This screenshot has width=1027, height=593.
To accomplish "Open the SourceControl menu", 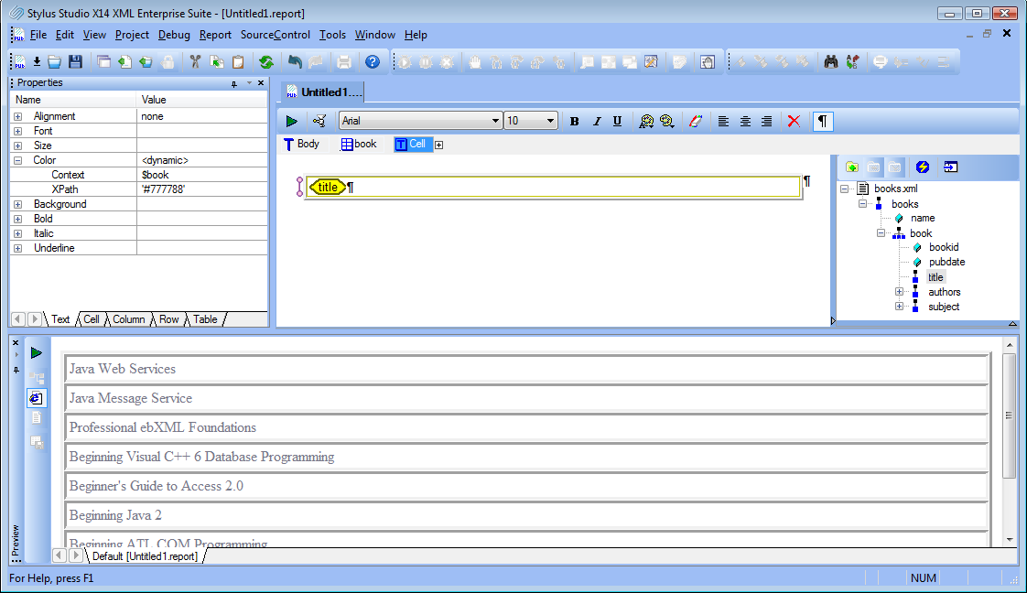I will pyautogui.click(x=275, y=35).
